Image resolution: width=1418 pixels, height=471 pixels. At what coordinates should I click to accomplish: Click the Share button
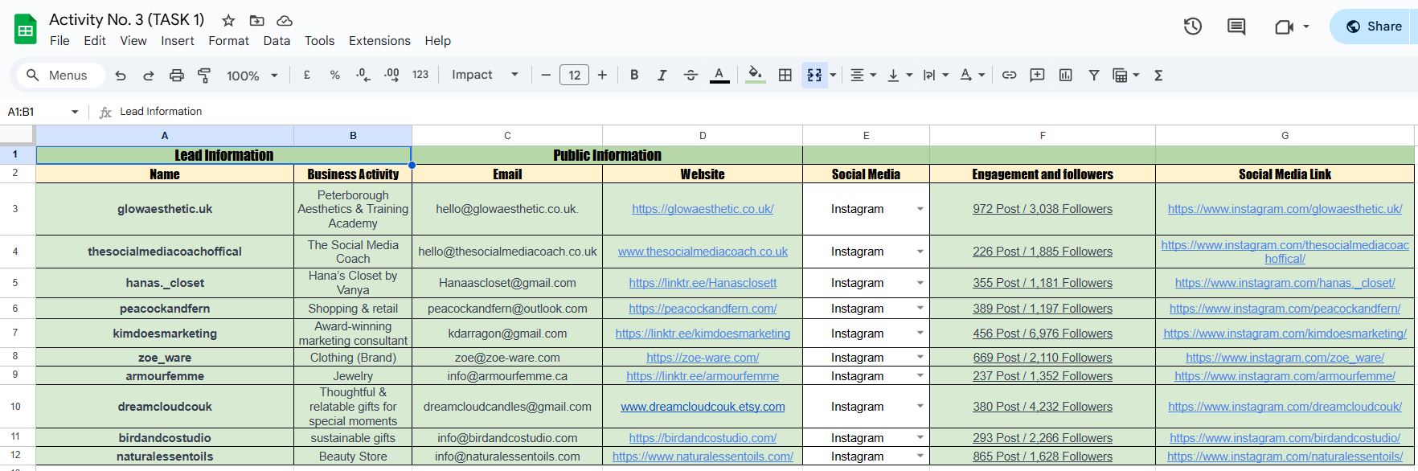point(1373,27)
